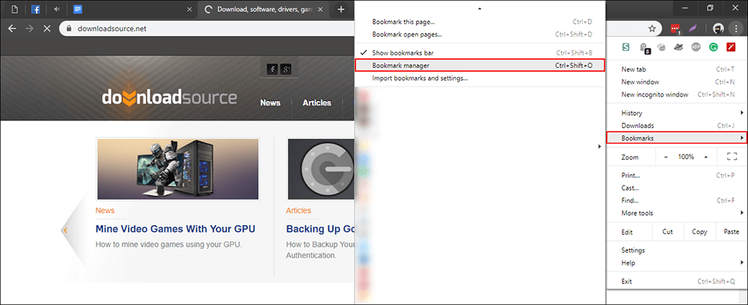Open Bookmark manager

(x=480, y=65)
